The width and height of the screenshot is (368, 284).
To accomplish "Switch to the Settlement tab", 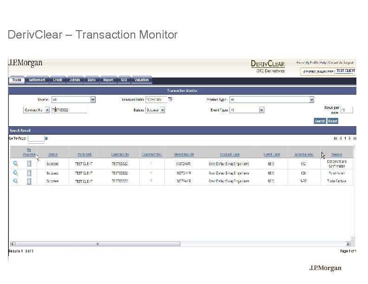I will click(37, 80).
